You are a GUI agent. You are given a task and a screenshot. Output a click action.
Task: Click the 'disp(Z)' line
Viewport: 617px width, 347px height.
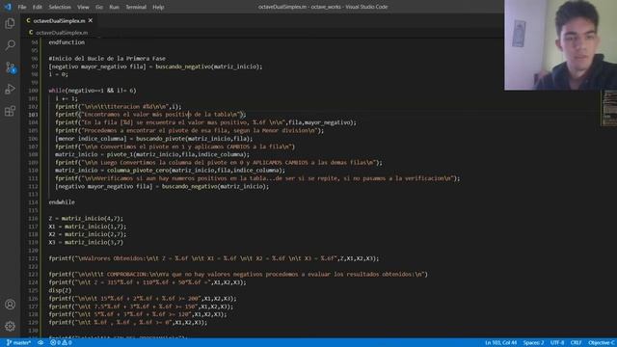pyautogui.click(x=60, y=290)
